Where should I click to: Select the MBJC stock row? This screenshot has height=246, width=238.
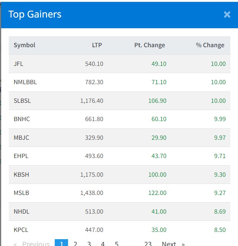pyautogui.click(x=21, y=137)
